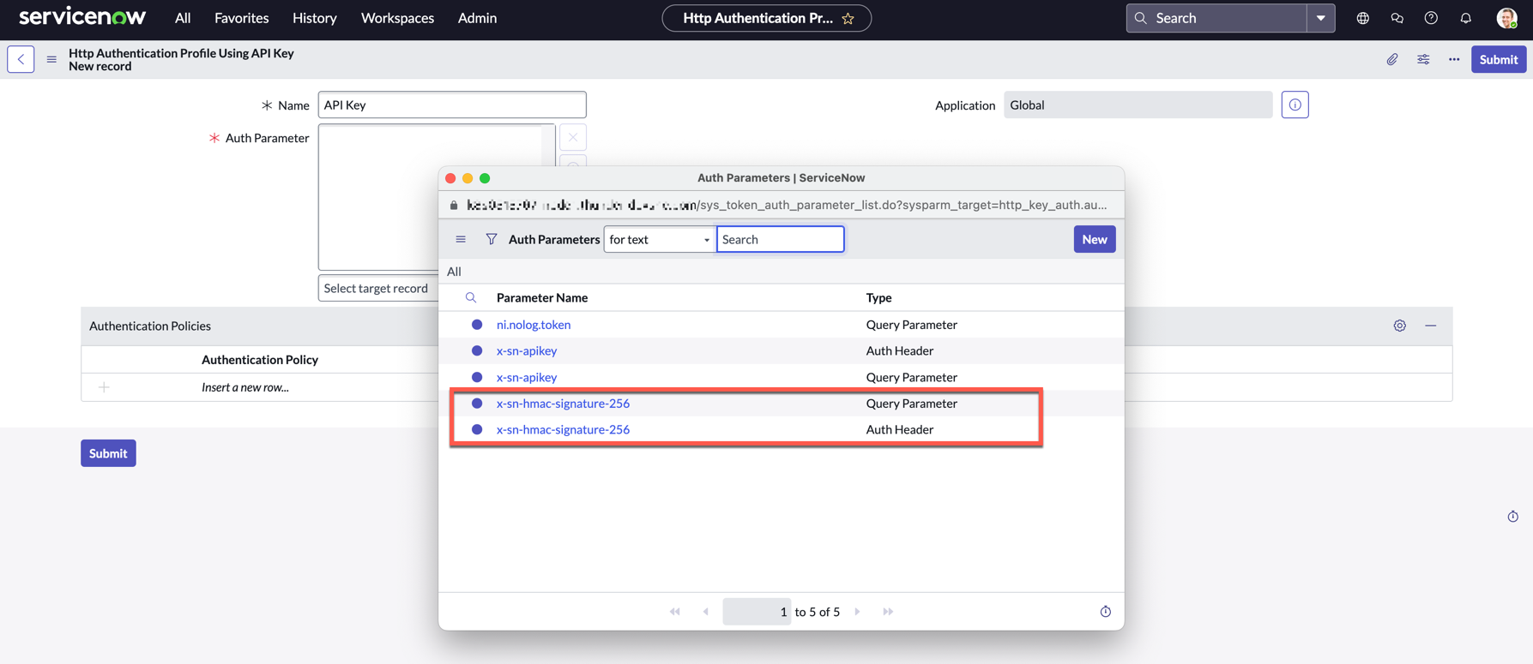Open the All menu

183,18
